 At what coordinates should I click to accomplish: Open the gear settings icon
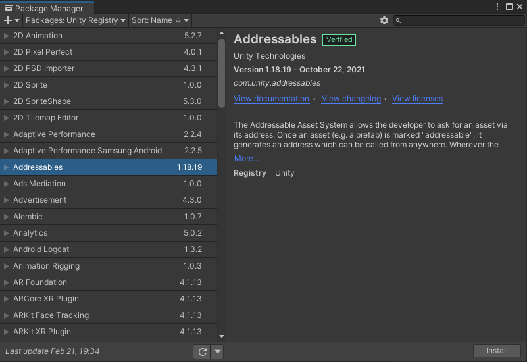point(384,20)
